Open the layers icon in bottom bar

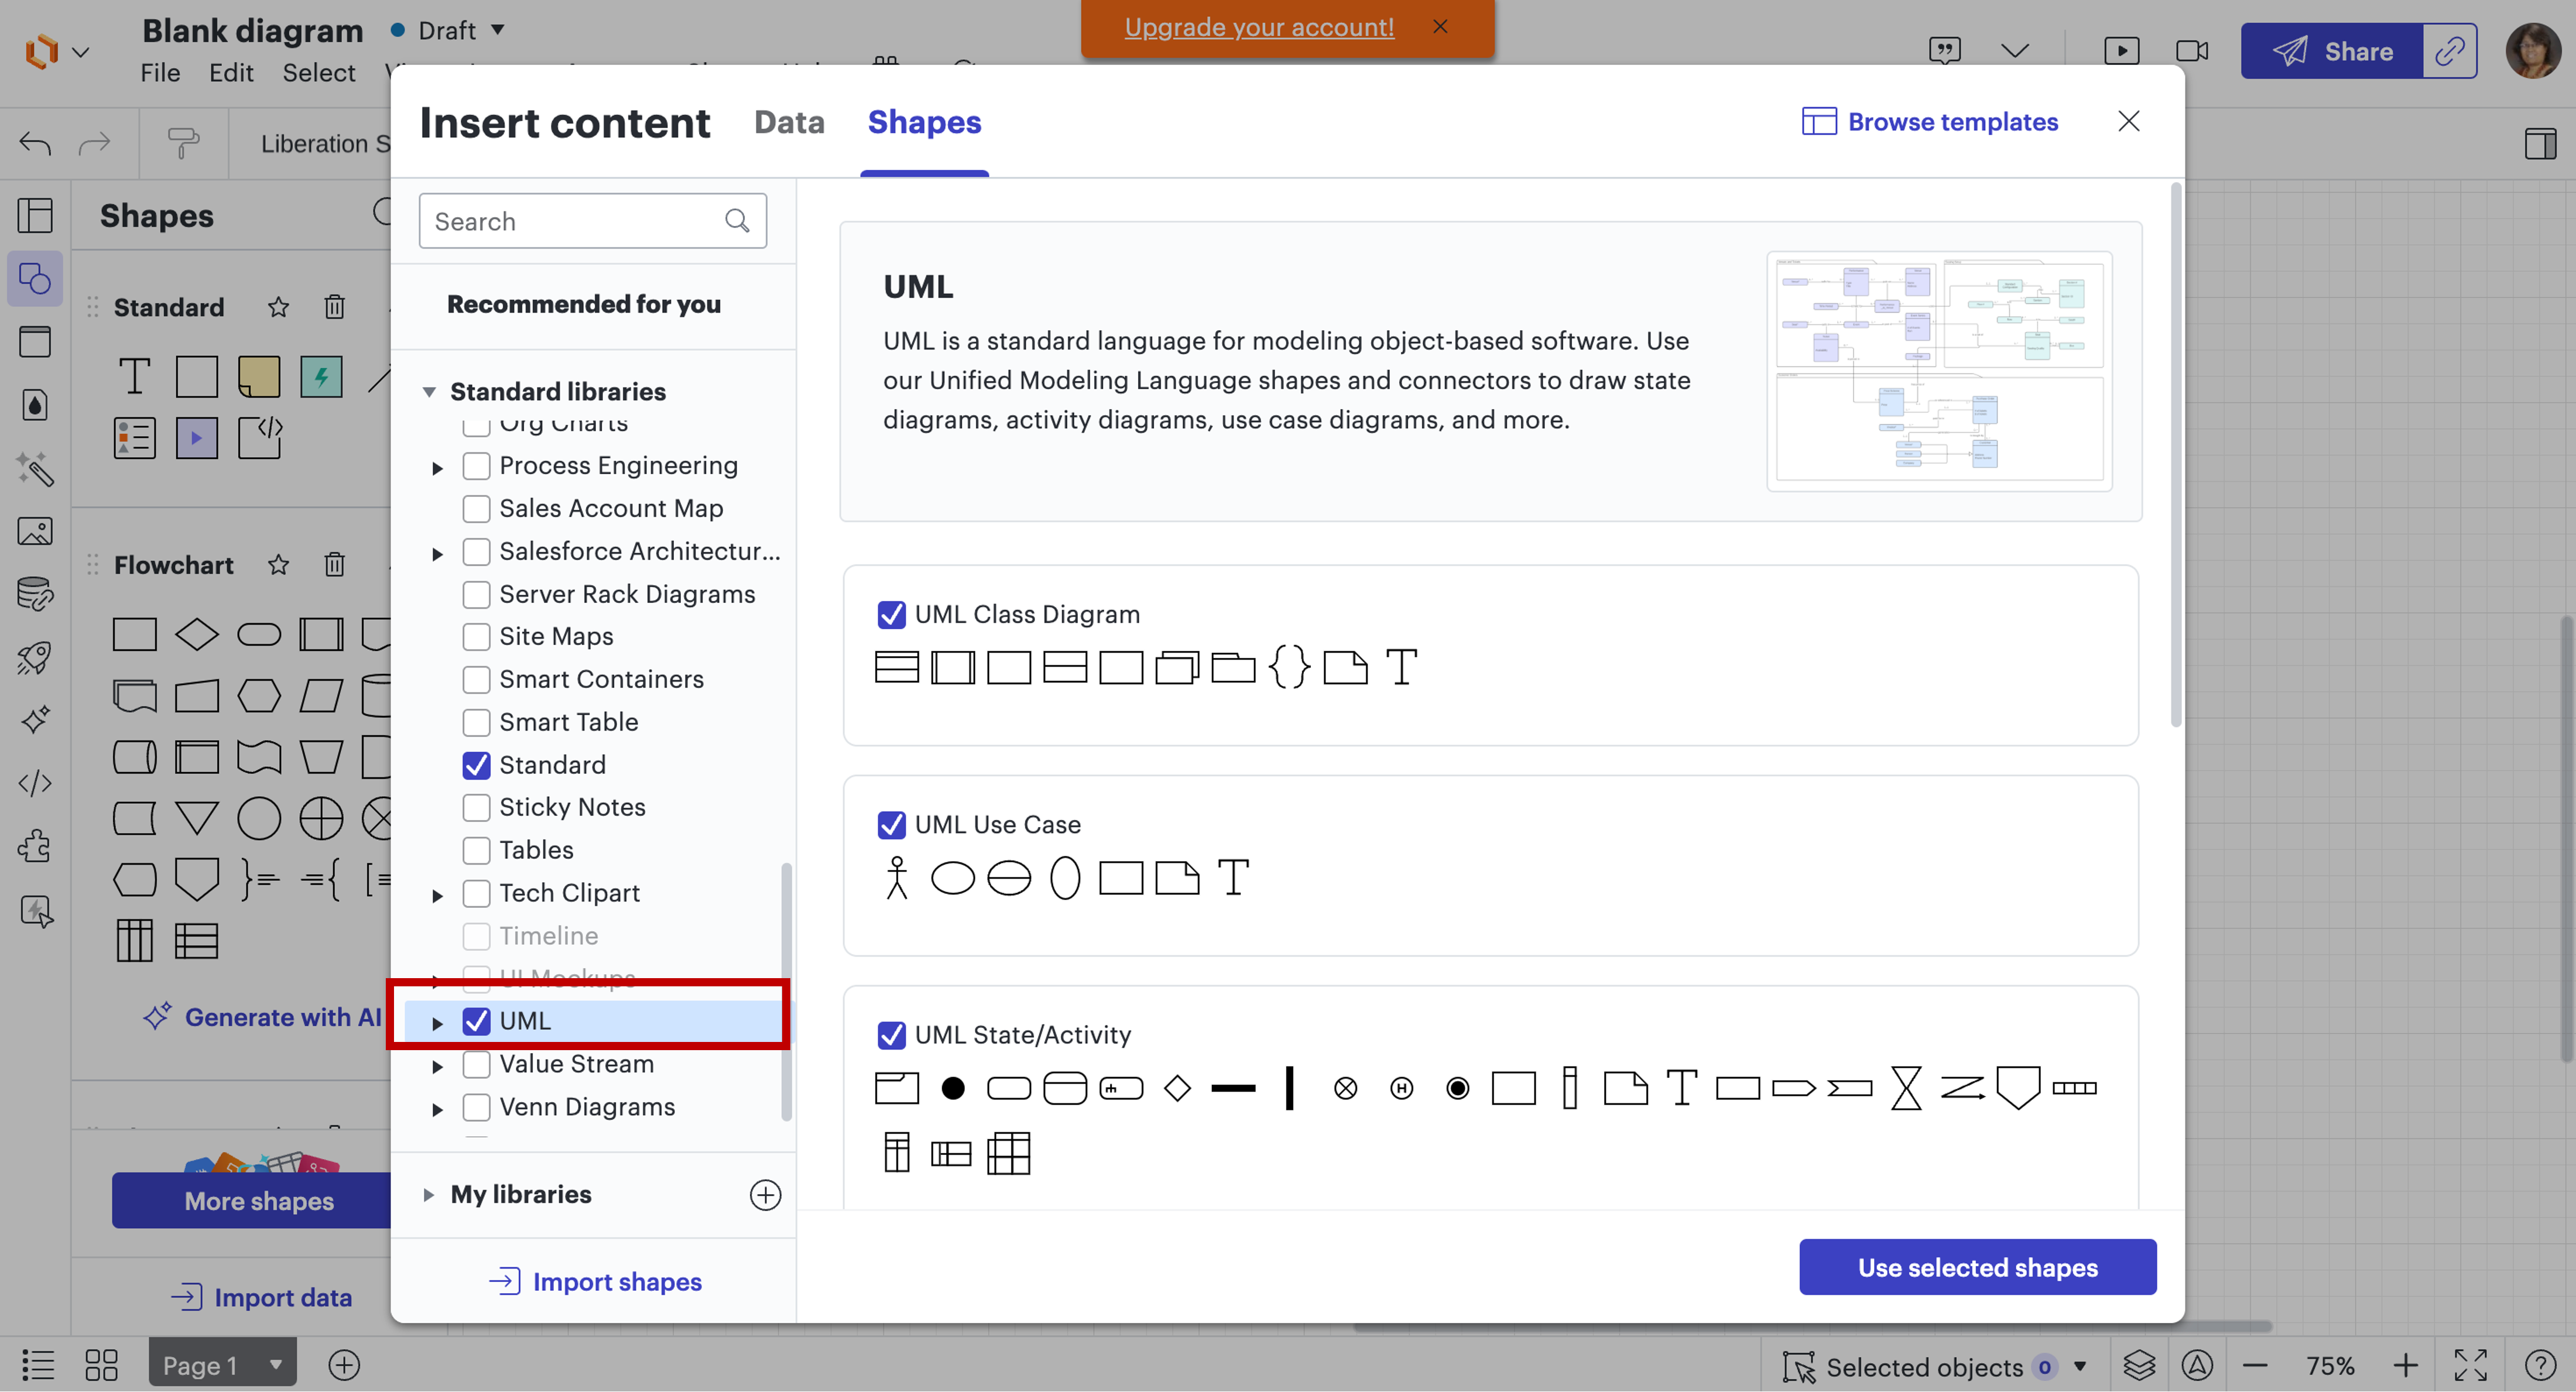[2139, 1365]
